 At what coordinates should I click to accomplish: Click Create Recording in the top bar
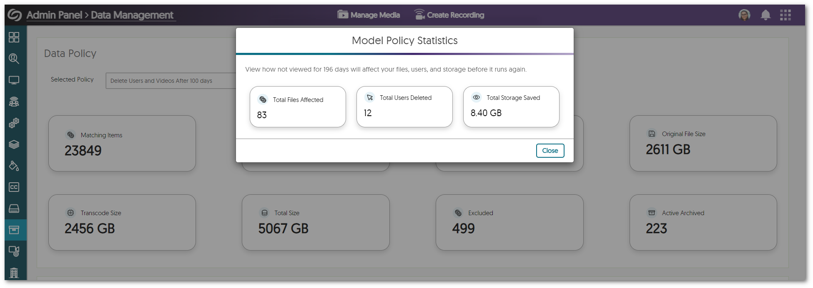pos(450,15)
